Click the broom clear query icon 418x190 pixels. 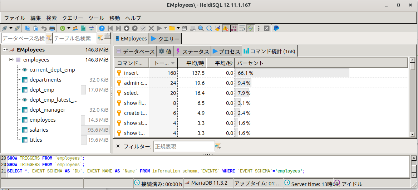[217, 28]
